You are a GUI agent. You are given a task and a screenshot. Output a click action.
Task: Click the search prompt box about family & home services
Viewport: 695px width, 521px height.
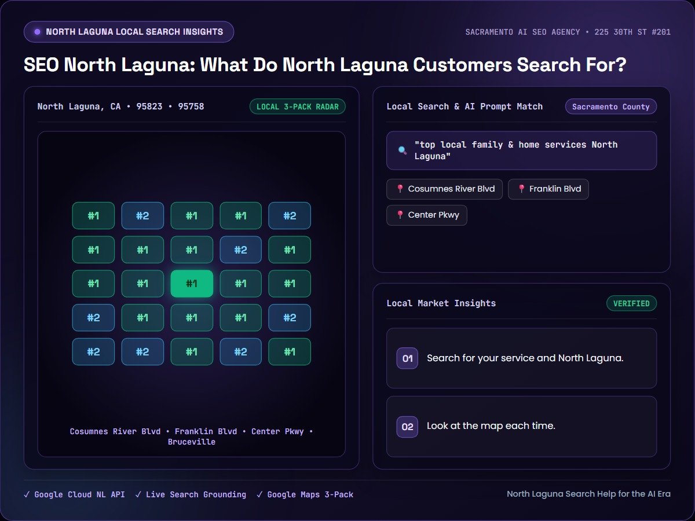click(522, 151)
